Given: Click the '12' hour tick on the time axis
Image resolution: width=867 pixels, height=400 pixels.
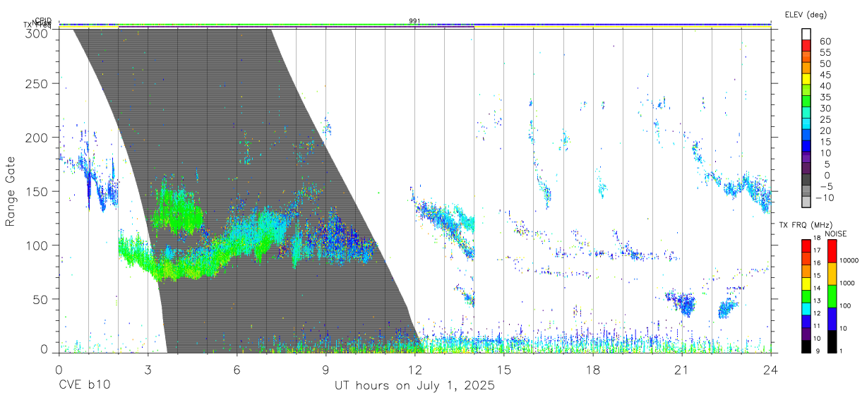Looking at the screenshot, I should [414, 370].
